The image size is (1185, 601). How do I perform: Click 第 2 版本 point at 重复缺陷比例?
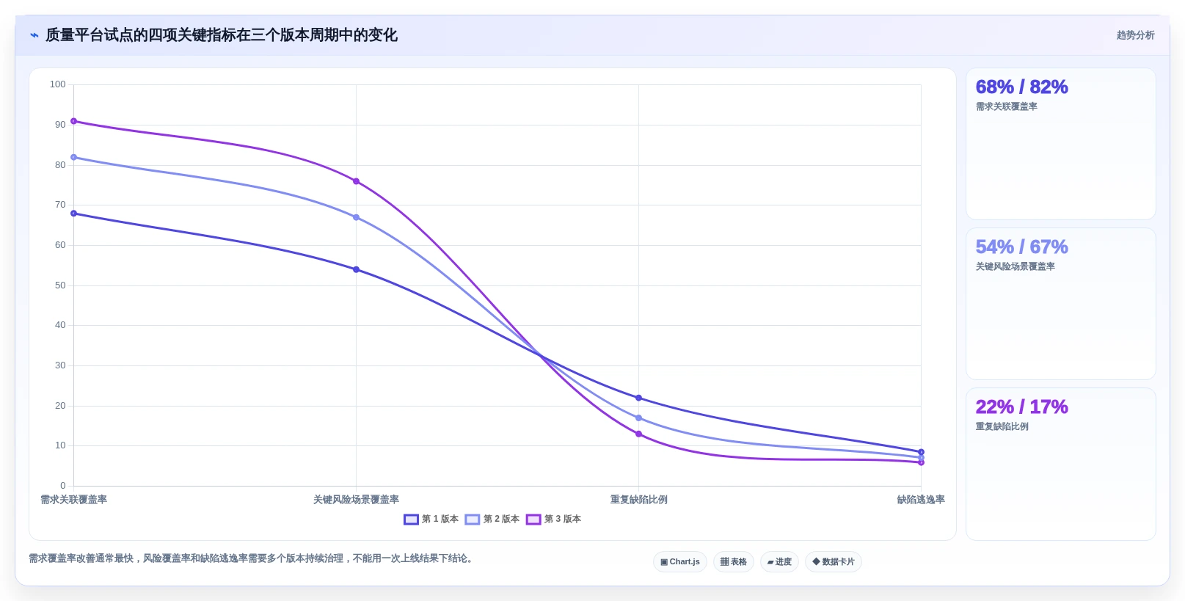click(x=638, y=418)
